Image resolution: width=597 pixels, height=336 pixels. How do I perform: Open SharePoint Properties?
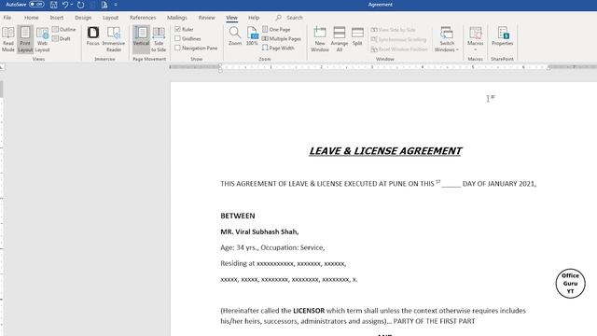pos(502,36)
